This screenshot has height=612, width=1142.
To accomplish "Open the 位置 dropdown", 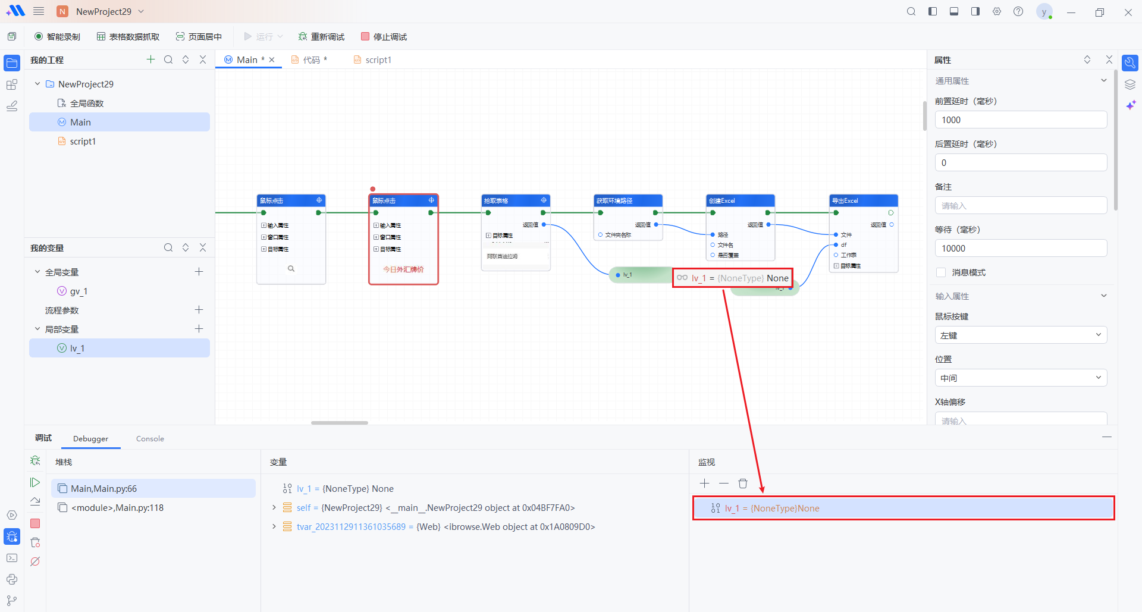I will coord(1020,378).
